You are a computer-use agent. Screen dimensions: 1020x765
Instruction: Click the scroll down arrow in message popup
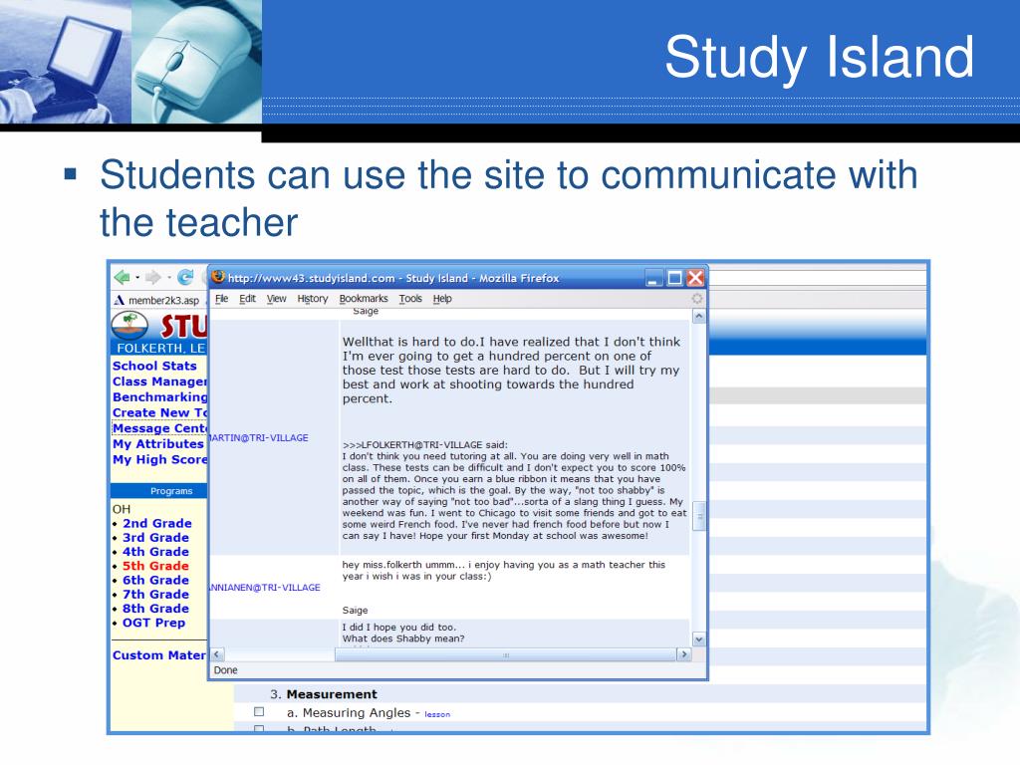pyautogui.click(x=698, y=639)
